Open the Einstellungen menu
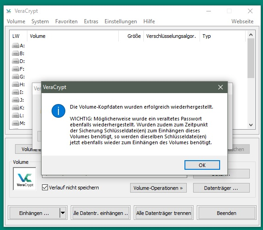 tap(121, 21)
